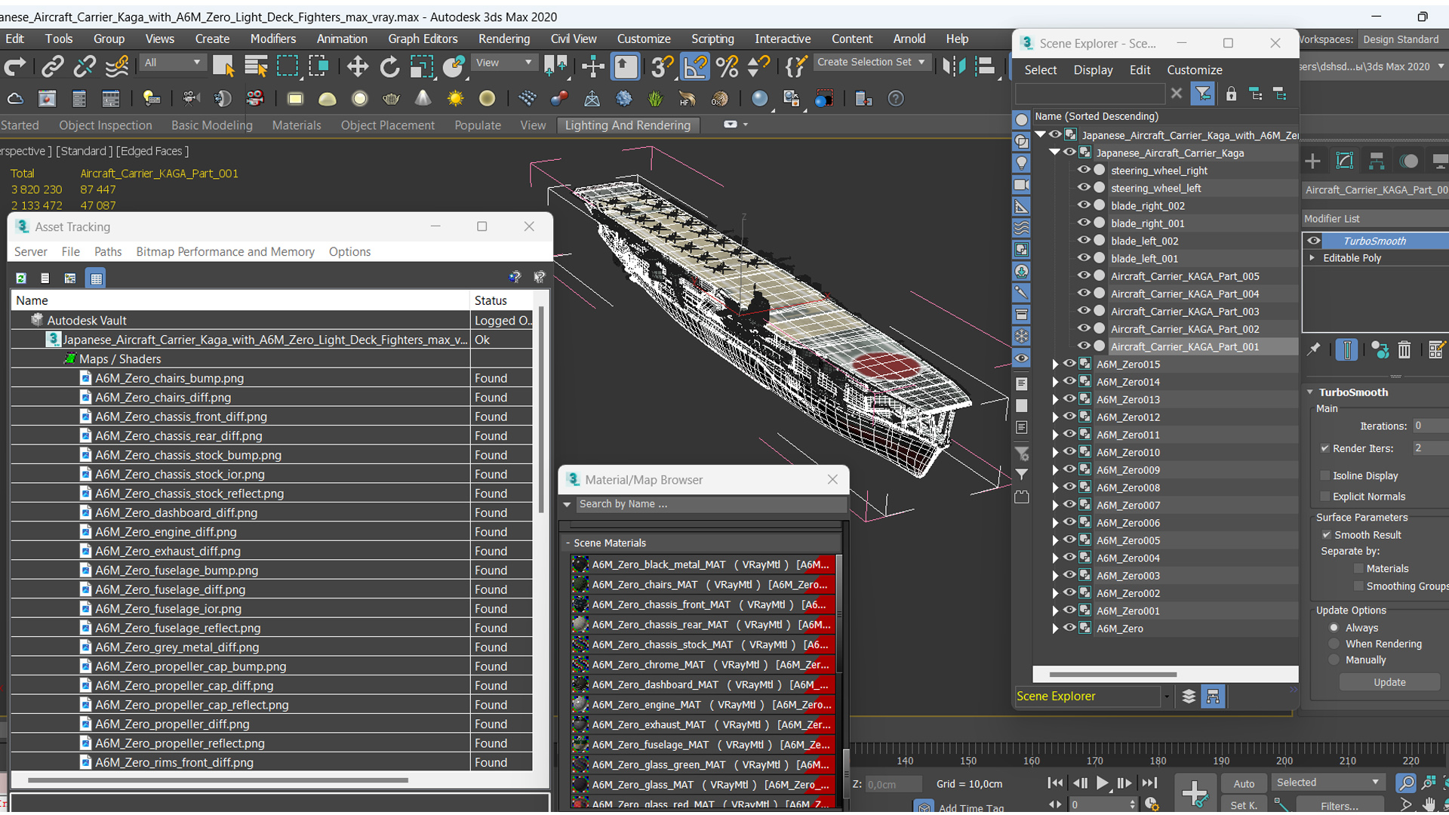The image size is (1449, 815).
Task: Click the Select by Name icon
Action: pos(256,66)
